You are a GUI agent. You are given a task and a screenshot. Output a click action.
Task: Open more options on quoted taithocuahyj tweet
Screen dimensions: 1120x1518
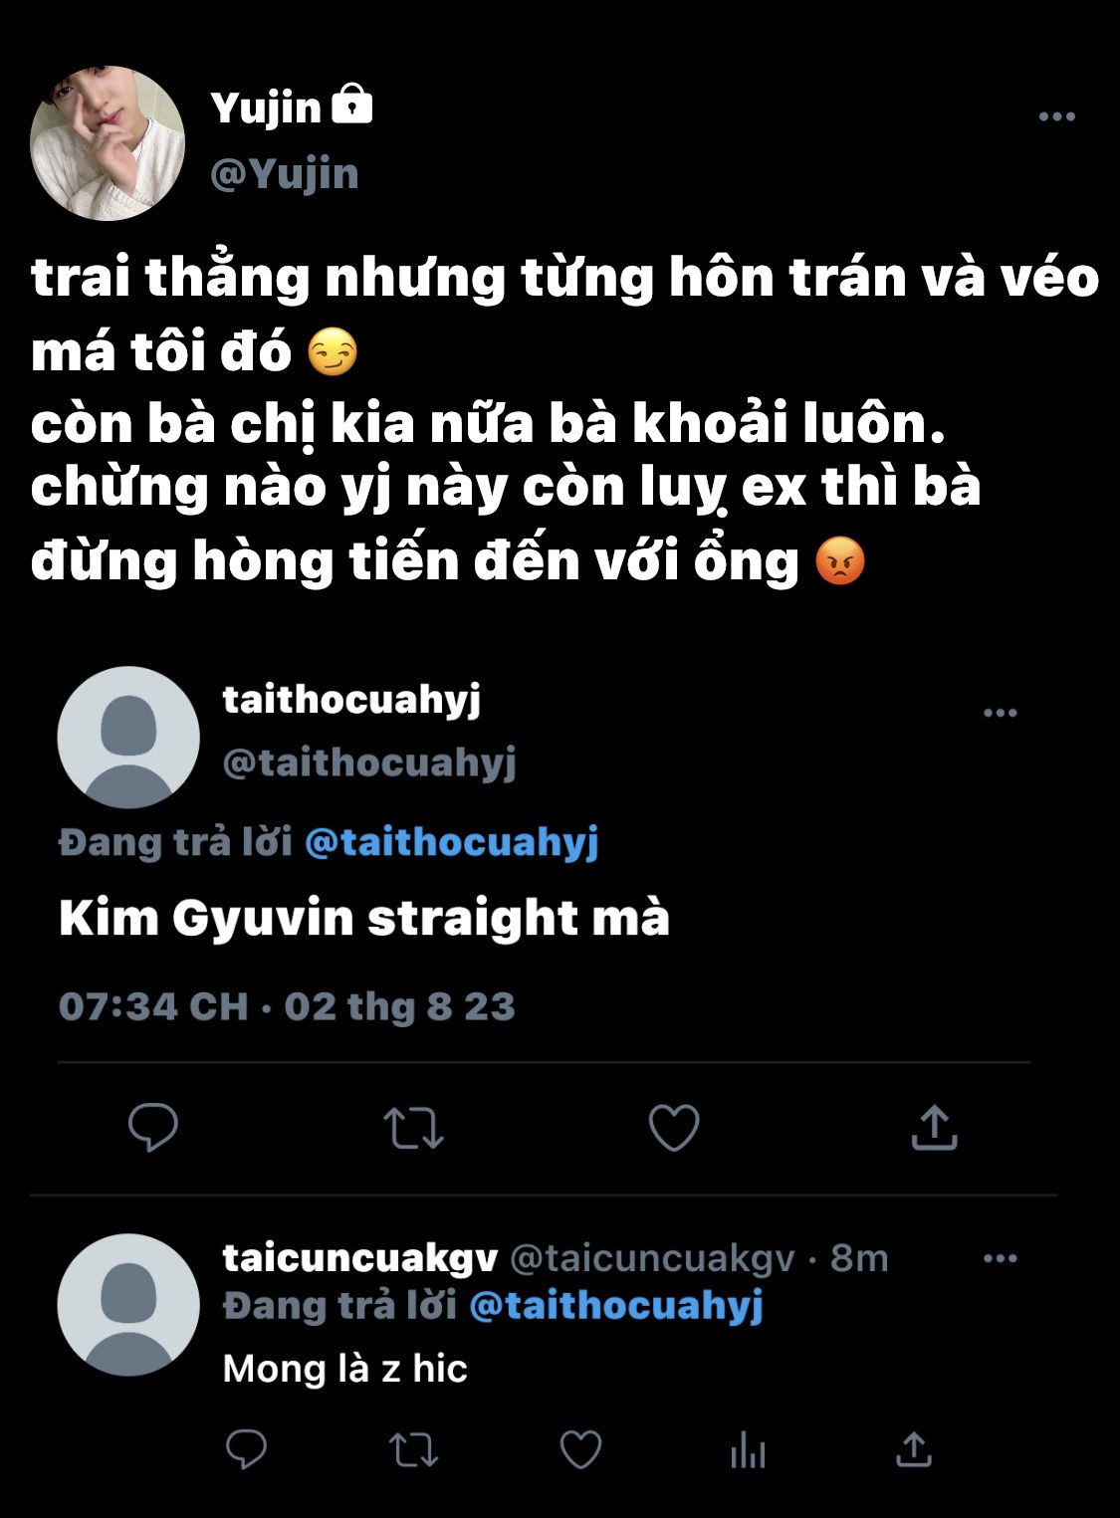[1000, 713]
